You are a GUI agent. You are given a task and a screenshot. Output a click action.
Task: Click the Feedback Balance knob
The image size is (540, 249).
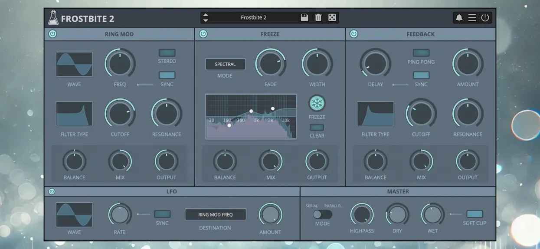(376, 161)
